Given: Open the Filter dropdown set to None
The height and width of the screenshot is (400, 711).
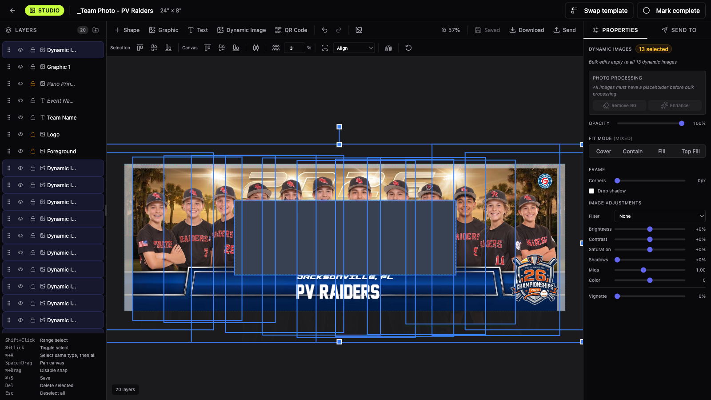Looking at the screenshot, I should pyautogui.click(x=660, y=216).
